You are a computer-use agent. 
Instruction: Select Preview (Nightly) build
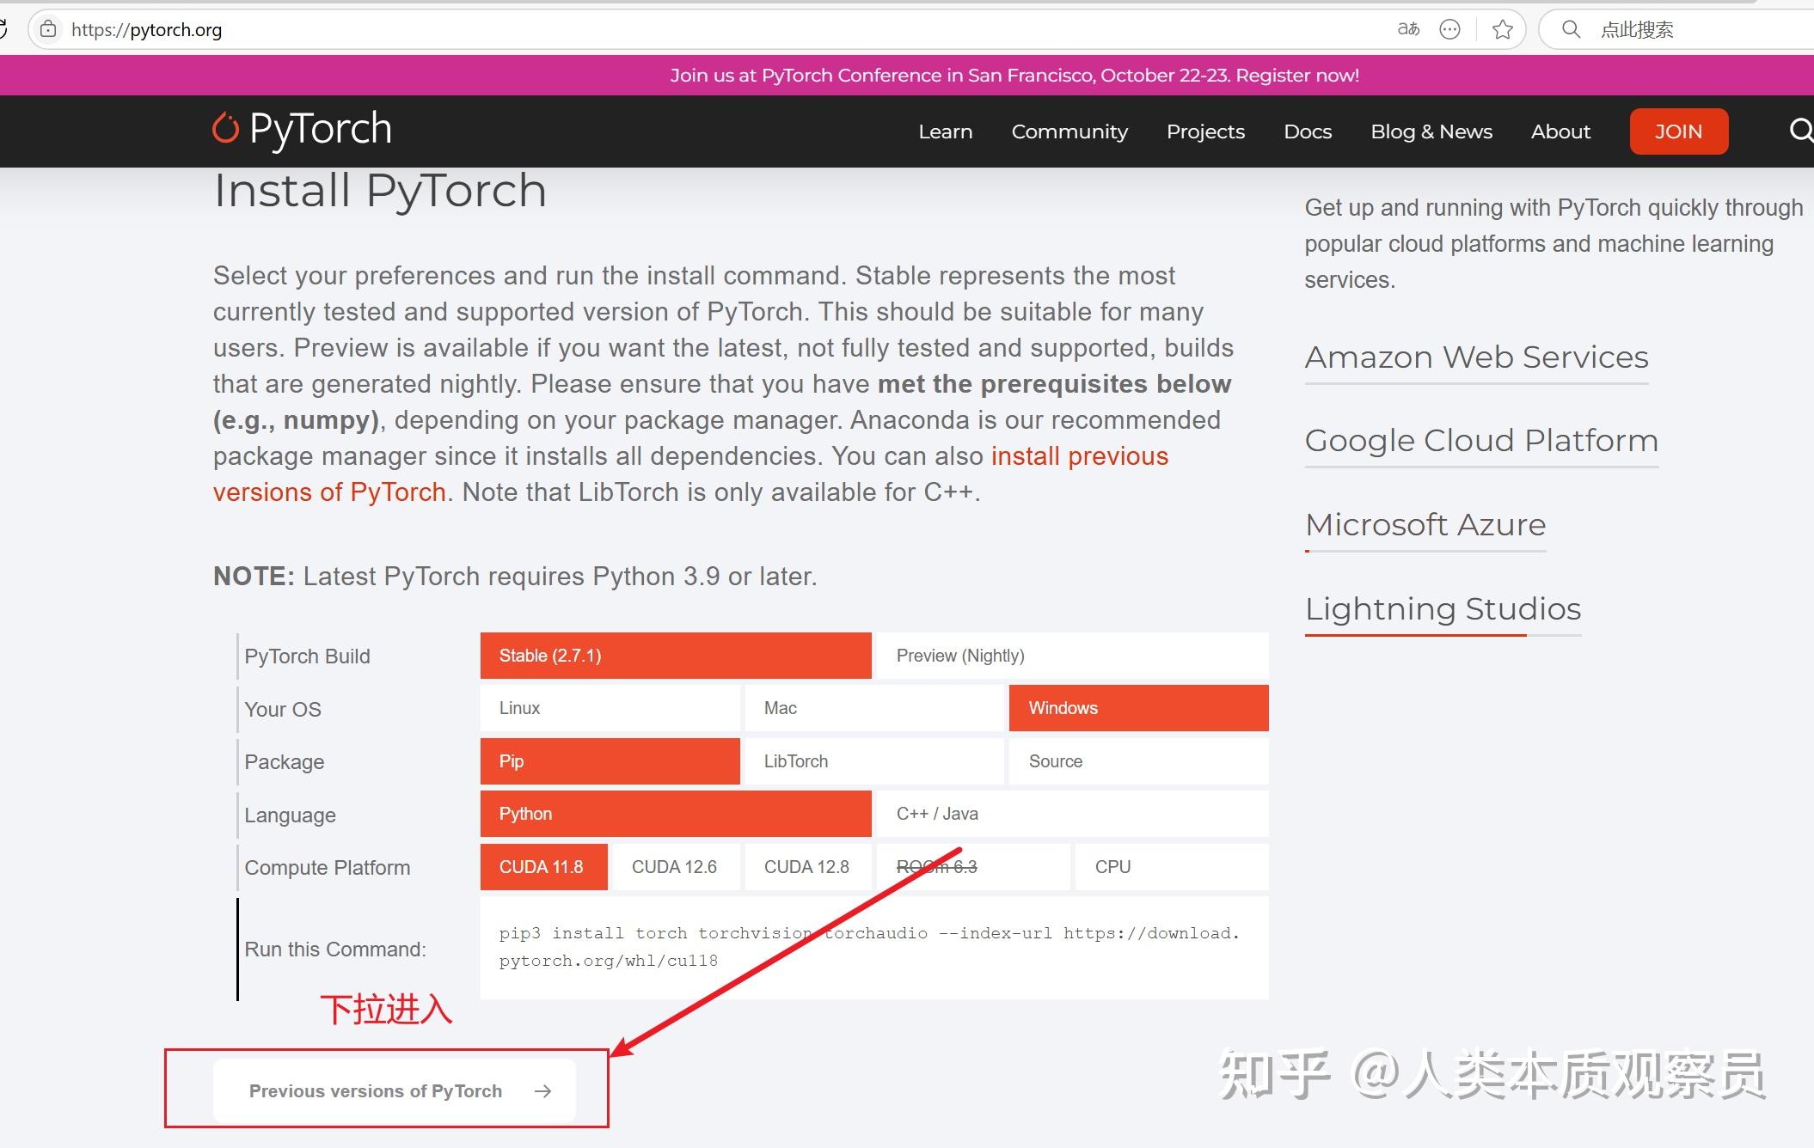960,655
